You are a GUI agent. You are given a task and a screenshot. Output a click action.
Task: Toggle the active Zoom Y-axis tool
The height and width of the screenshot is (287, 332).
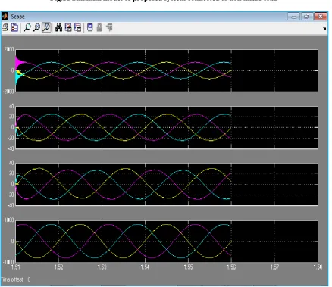[x=46, y=27]
